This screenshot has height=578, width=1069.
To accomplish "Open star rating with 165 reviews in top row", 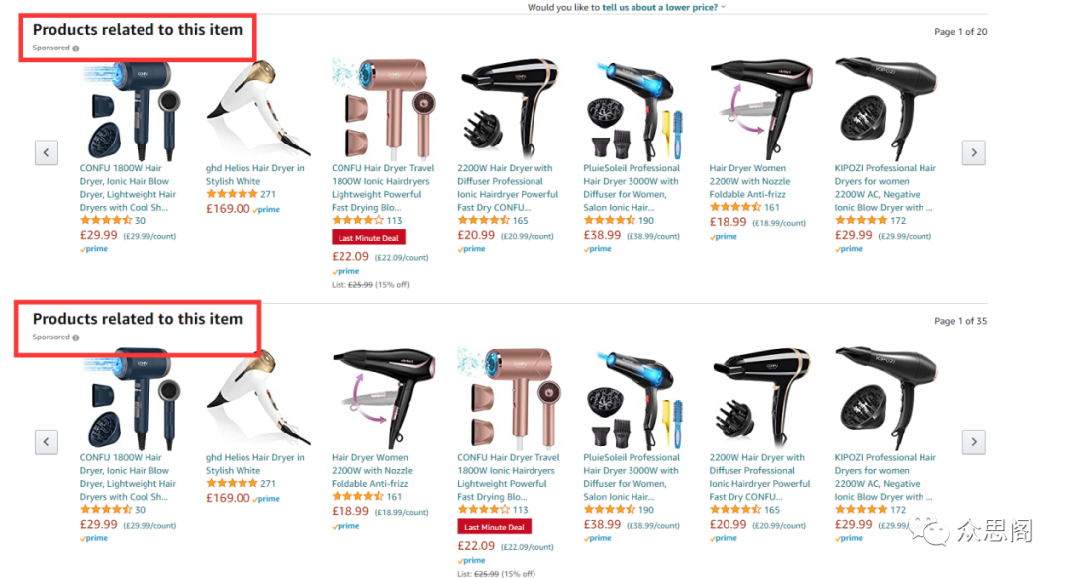I will click(492, 220).
